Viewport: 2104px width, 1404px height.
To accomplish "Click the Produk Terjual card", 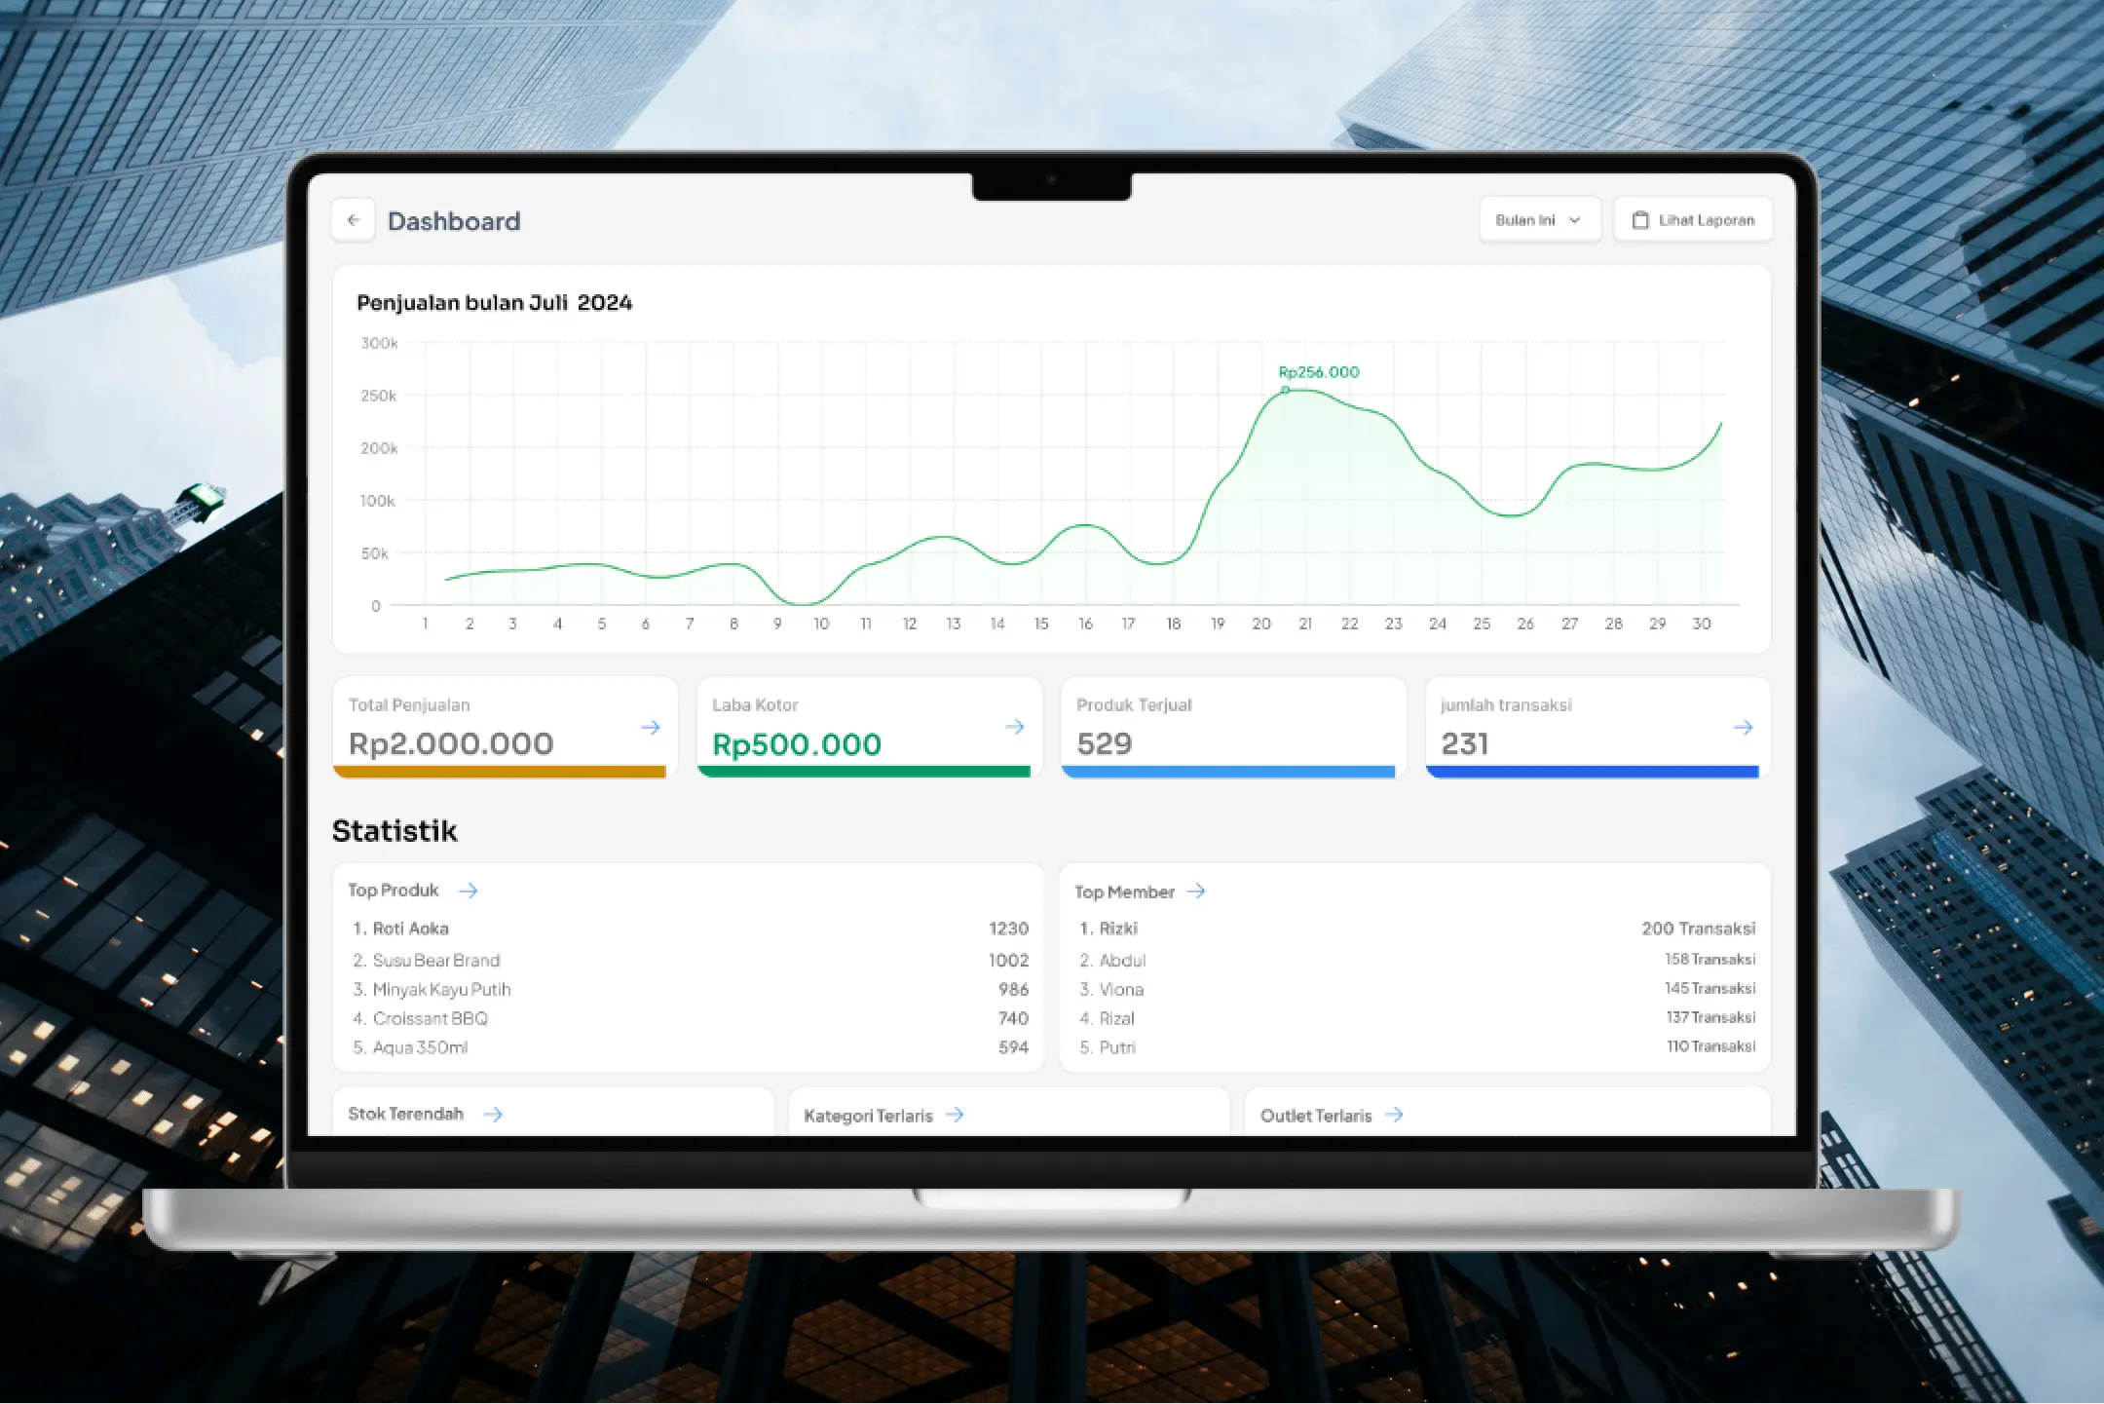I will pos(1232,726).
